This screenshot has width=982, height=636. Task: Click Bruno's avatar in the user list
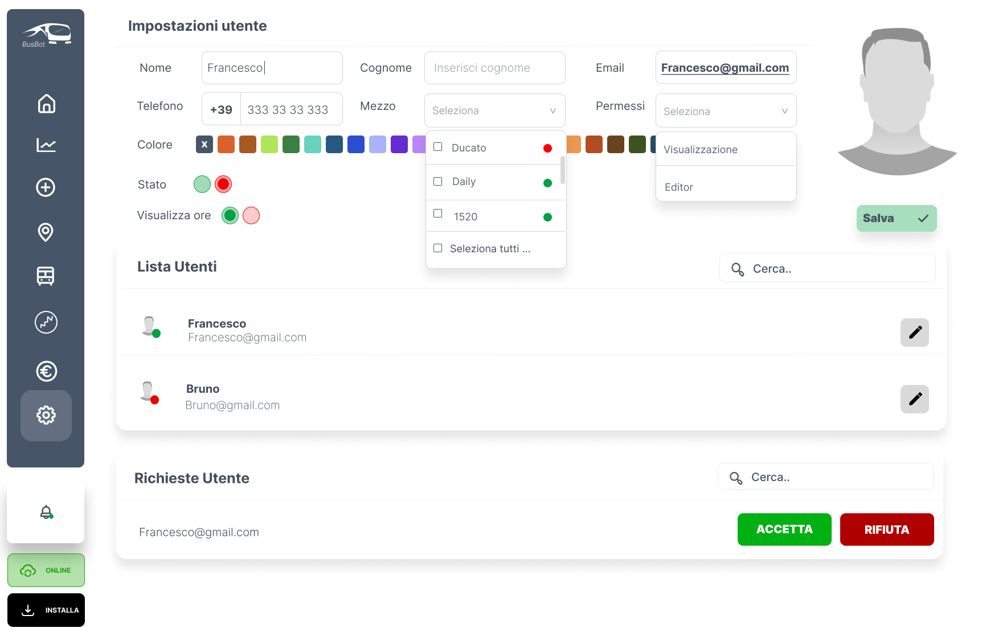click(x=149, y=392)
